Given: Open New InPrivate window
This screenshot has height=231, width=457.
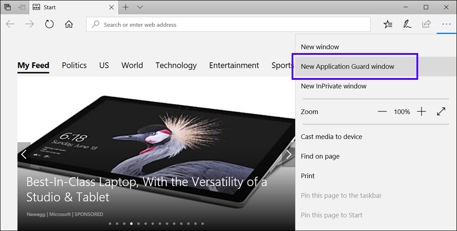Looking at the screenshot, I should (x=376, y=86).
